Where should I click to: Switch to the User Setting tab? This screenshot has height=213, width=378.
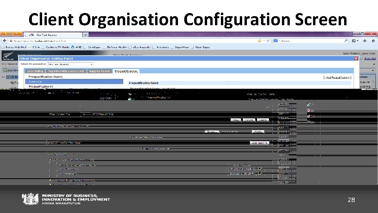click(35, 71)
